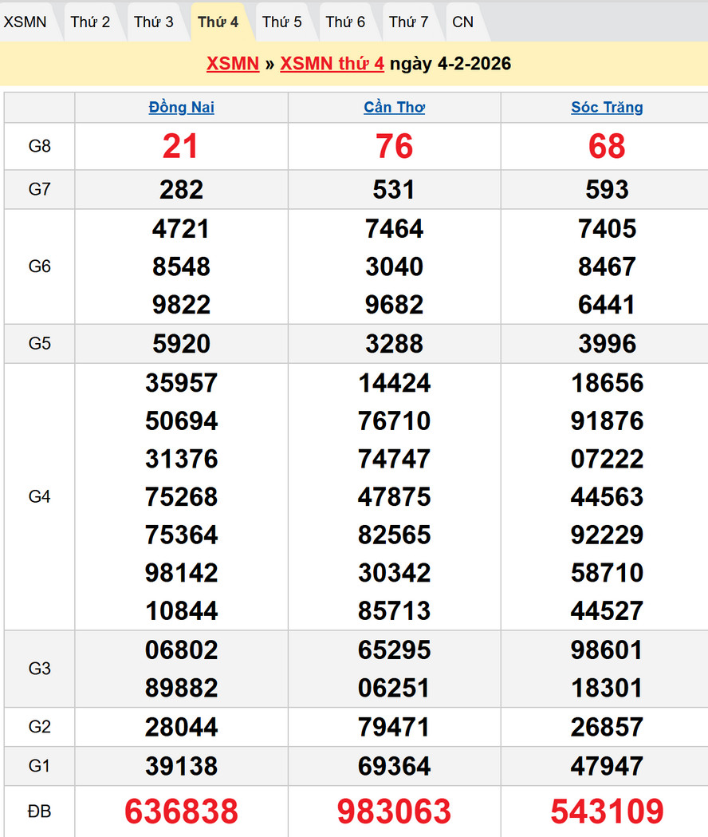
Task: Open the Cần Thơ province link
Action: [394, 108]
